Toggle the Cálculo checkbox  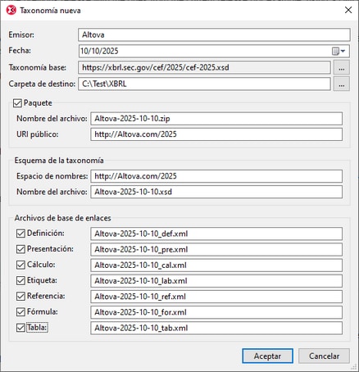click(20, 265)
